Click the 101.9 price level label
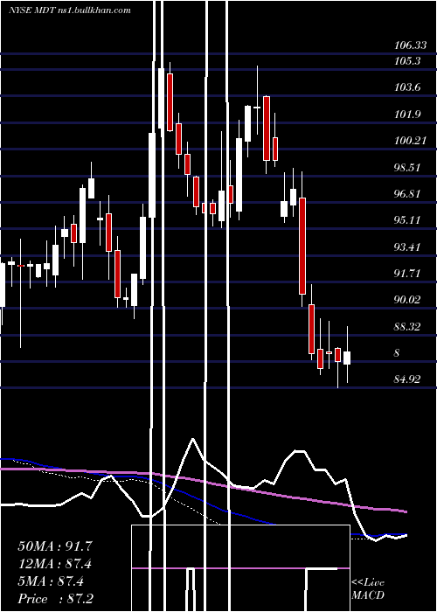The width and height of the screenshot is (437, 612). tap(407, 115)
